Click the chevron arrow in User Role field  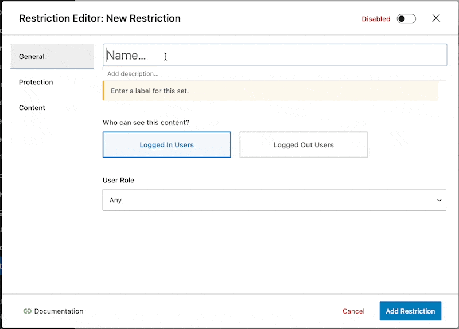[x=439, y=201]
